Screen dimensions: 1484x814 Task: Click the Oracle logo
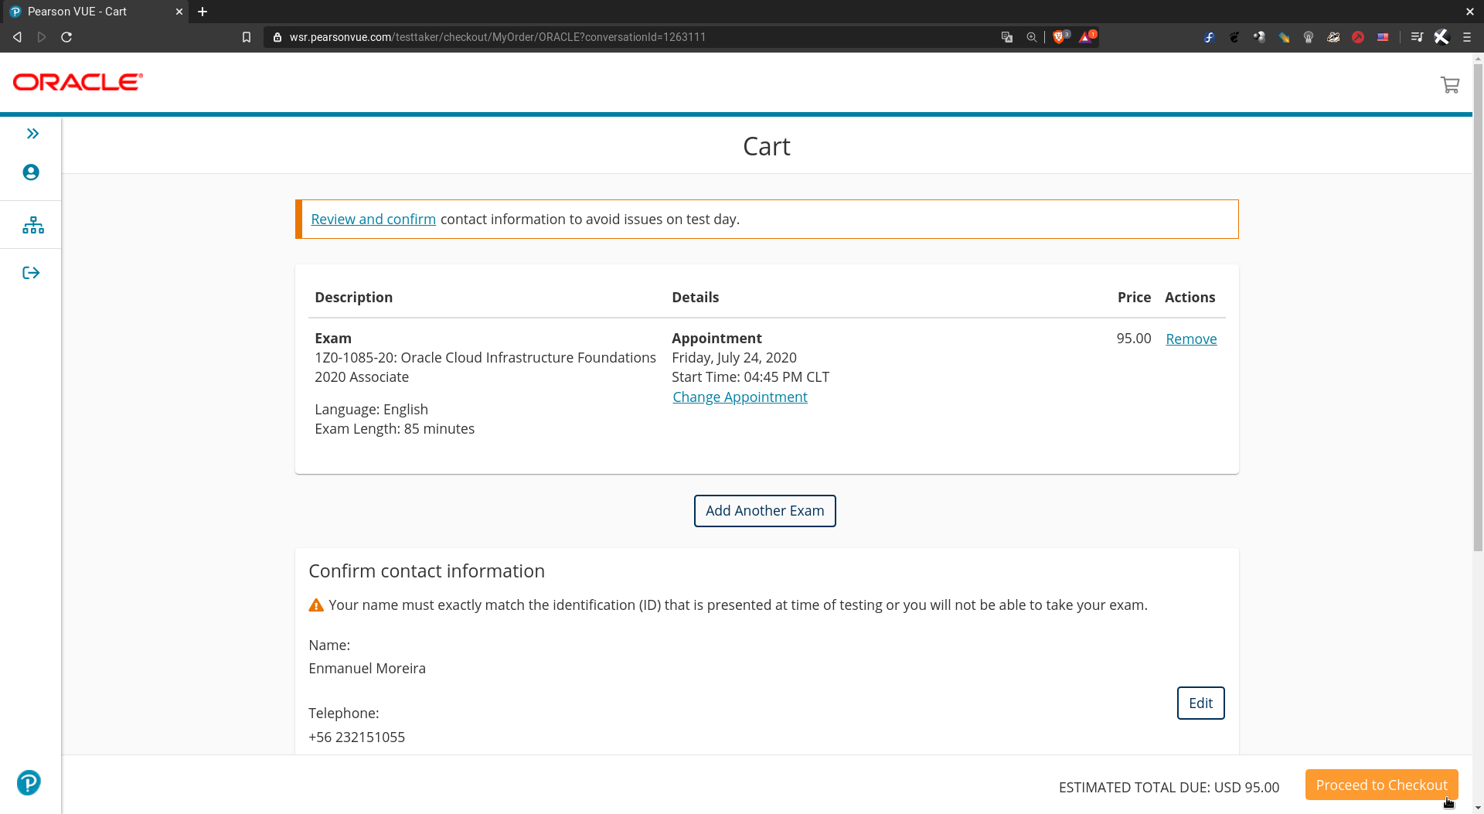tap(78, 82)
